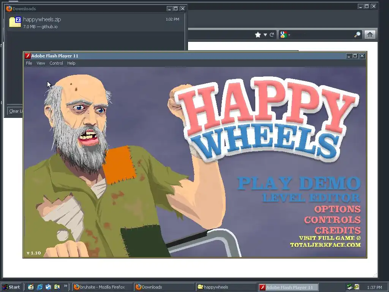Select the happywheels.zip download entry
Viewport: 389px width, 292px height.
pyautogui.click(x=95, y=22)
